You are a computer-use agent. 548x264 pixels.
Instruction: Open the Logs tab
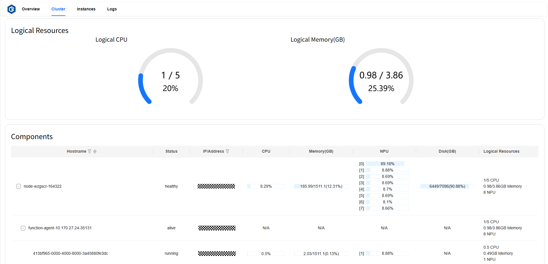click(x=112, y=9)
